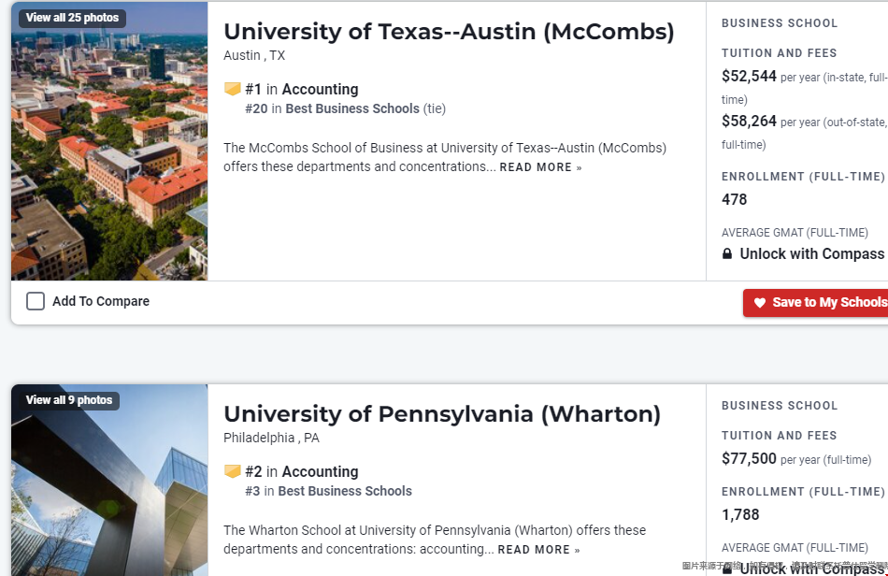
Task: Click heart icon on Save to My Schools
Action: pos(760,303)
